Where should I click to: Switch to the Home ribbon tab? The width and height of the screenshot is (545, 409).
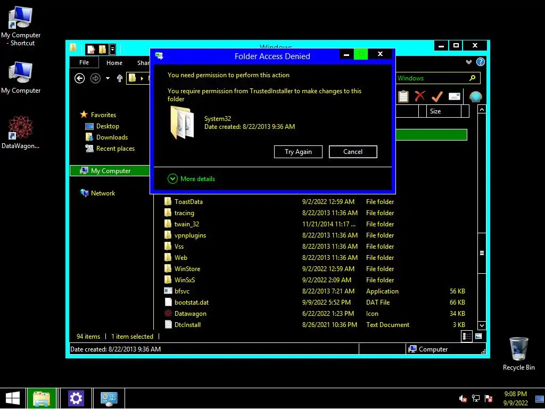[114, 63]
